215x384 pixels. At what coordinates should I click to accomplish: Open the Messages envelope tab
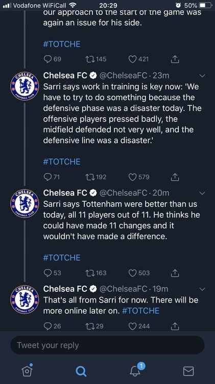188,371
